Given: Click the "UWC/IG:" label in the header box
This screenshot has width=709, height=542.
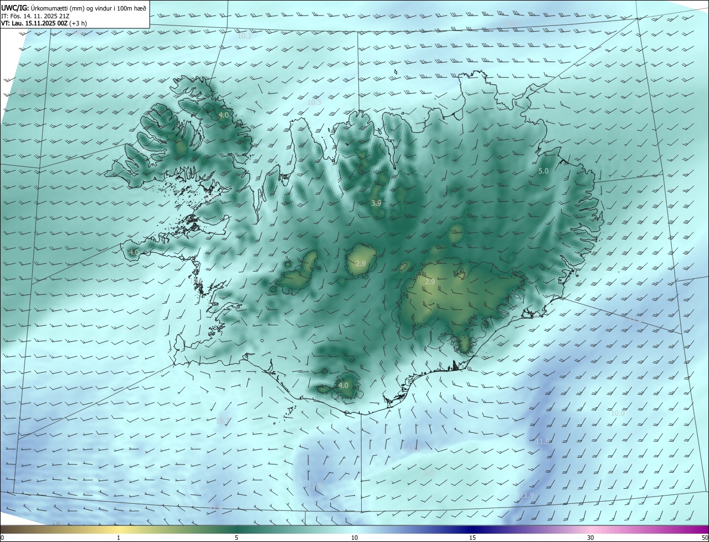Looking at the screenshot, I should (15, 7).
